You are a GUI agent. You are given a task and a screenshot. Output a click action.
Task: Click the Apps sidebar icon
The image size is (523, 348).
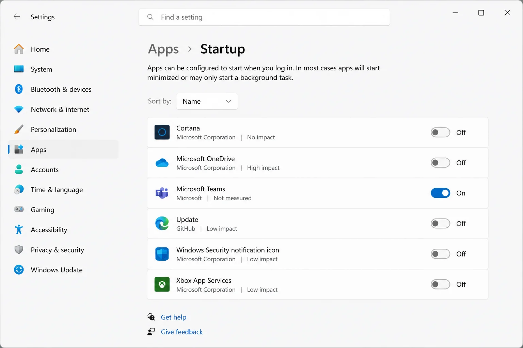19,150
